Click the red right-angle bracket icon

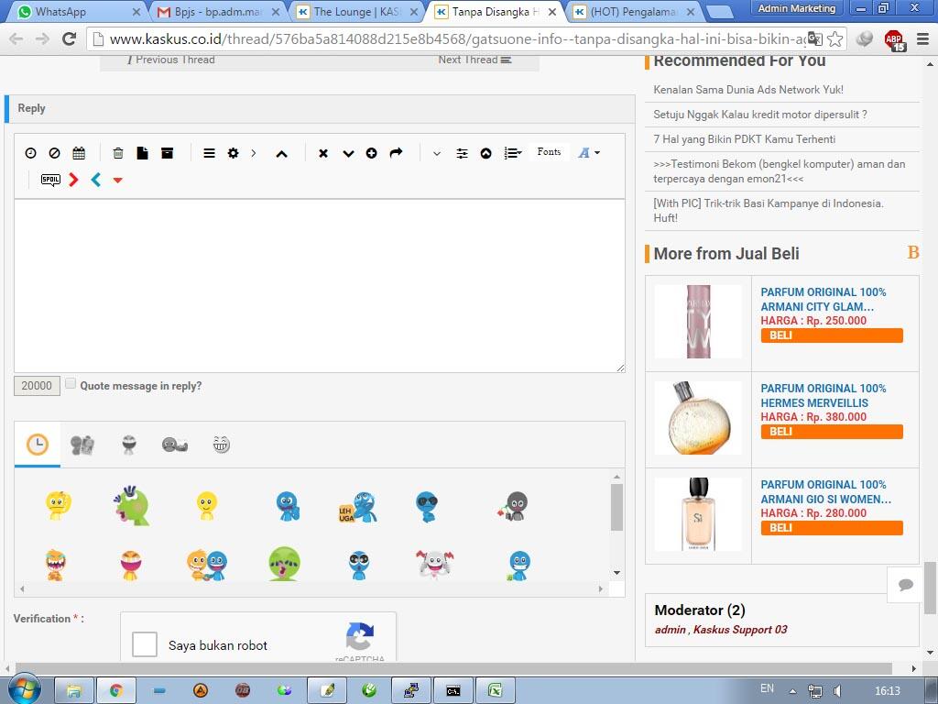coord(73,180)
